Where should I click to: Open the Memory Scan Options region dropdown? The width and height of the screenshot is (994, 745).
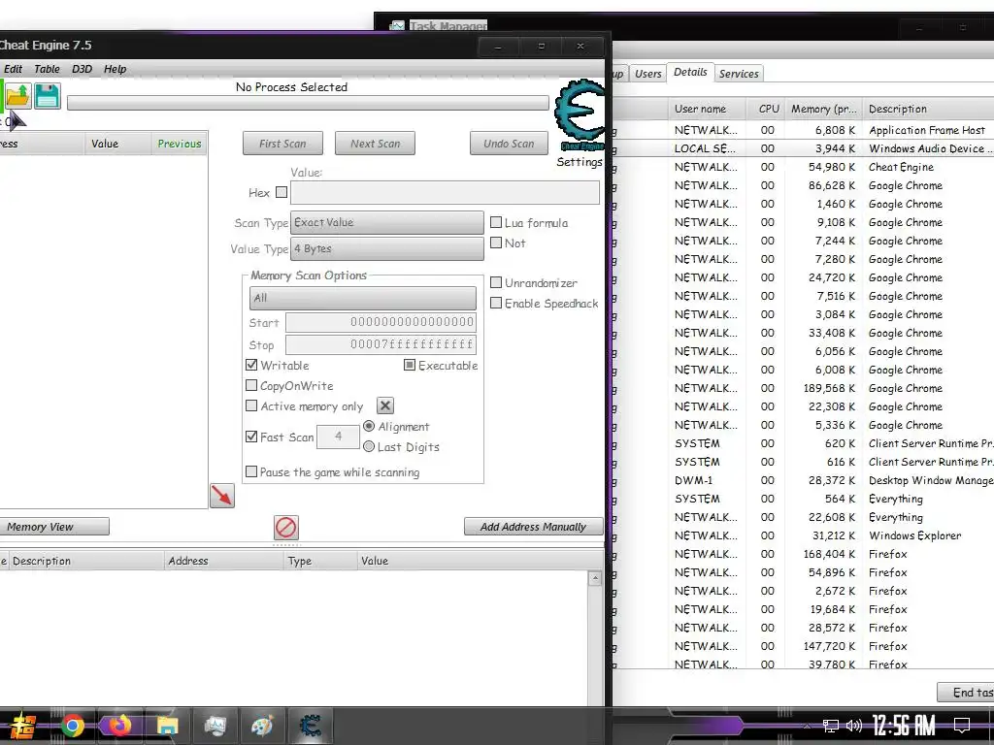point(363,298)
